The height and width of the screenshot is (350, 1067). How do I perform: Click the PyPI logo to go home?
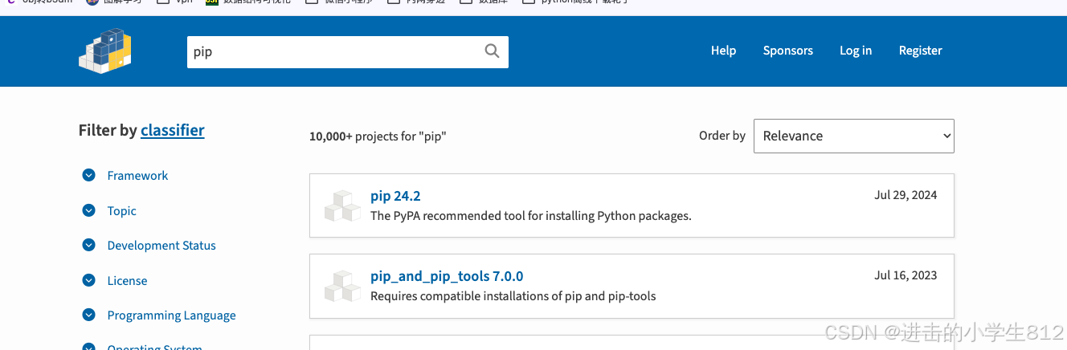pyautogui.click(x=105, y=51)
